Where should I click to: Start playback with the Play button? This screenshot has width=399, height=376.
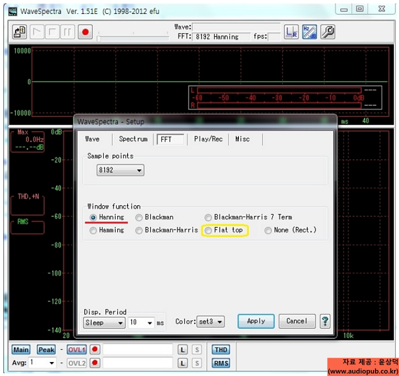(x=37, y=32)
